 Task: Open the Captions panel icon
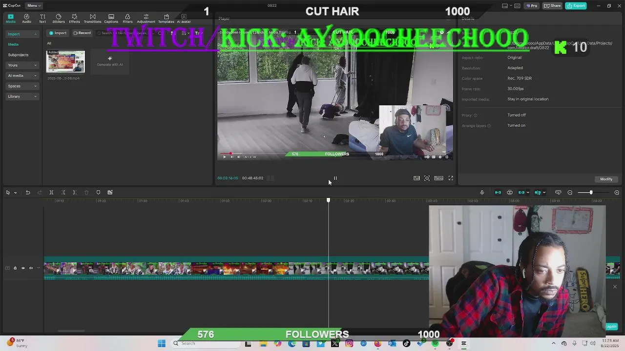pyautogui.click(x=111, y=19)
